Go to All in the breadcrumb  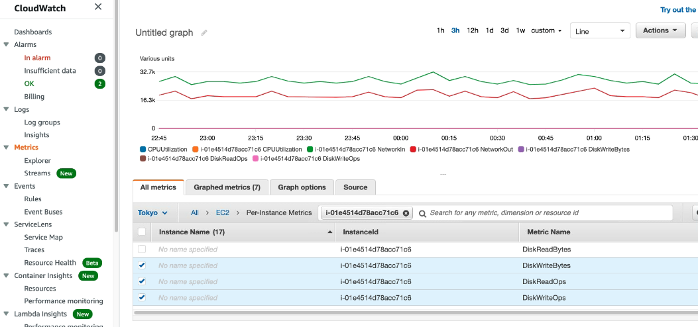194,213
